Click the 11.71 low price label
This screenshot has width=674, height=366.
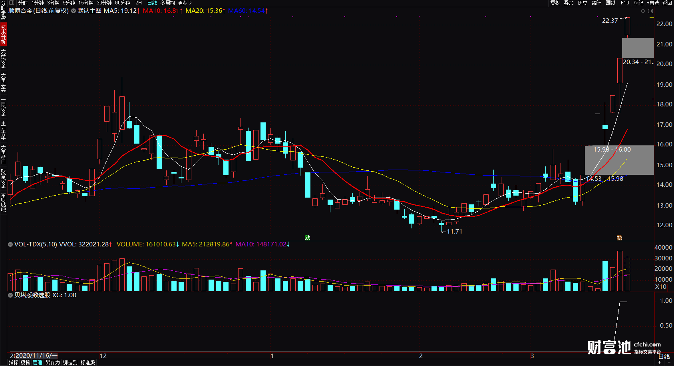(454, 231)
